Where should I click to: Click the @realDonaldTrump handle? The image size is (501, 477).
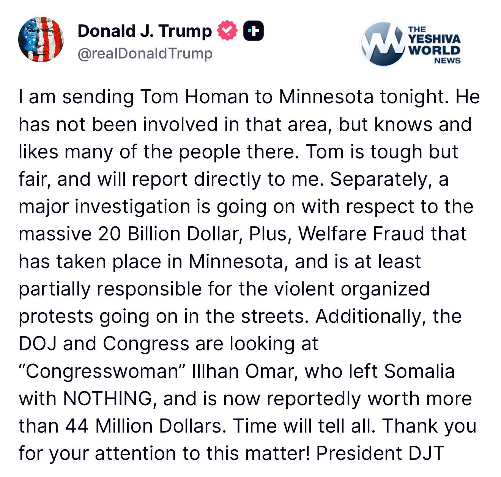click(x=145, y=54)
